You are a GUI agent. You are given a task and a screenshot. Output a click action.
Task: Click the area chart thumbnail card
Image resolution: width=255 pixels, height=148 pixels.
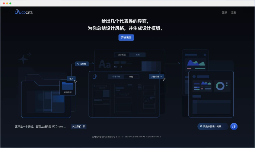coord(196,63)
